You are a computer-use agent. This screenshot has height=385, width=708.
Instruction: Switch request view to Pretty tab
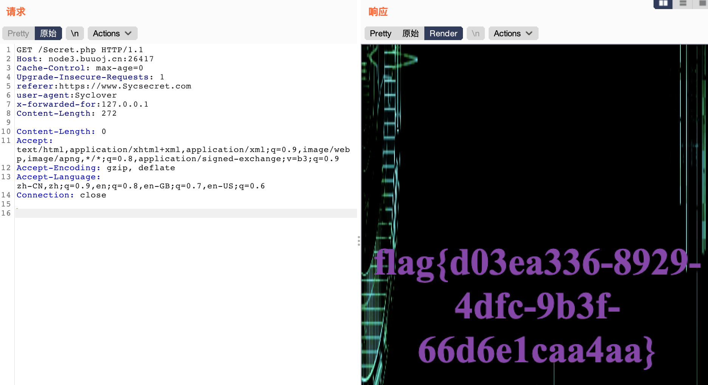(18, 33)
